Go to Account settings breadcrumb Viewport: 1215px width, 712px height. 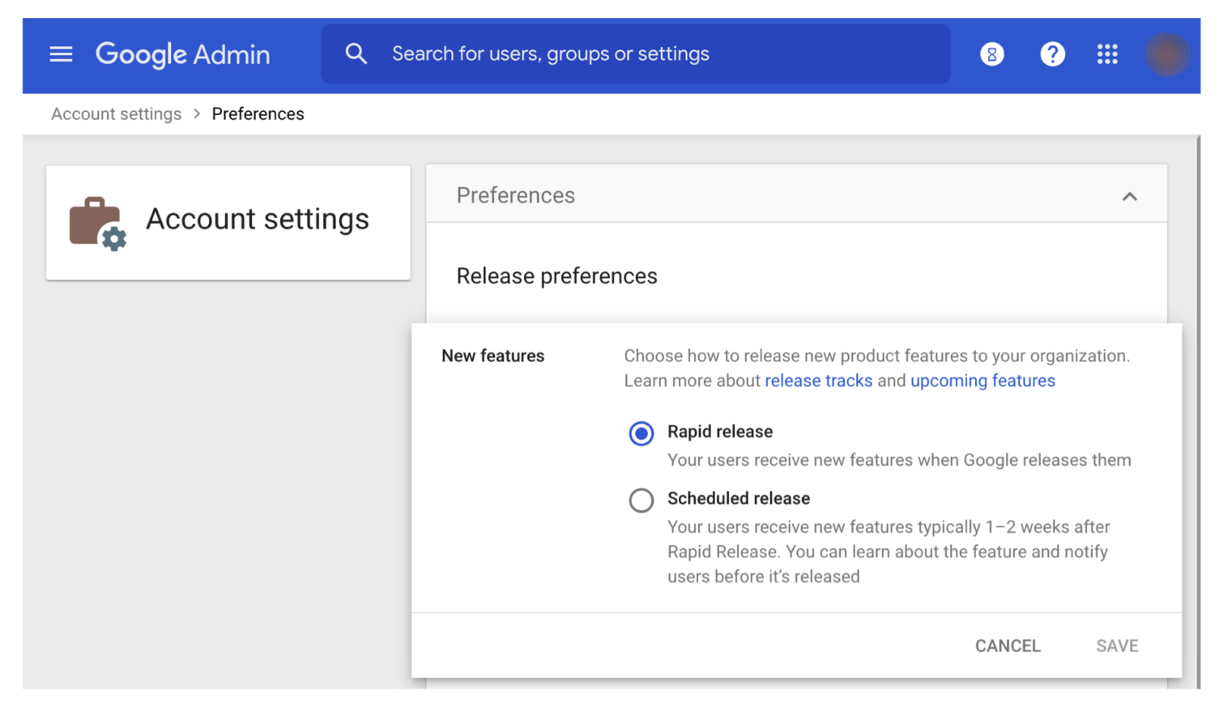click(116, 114)
